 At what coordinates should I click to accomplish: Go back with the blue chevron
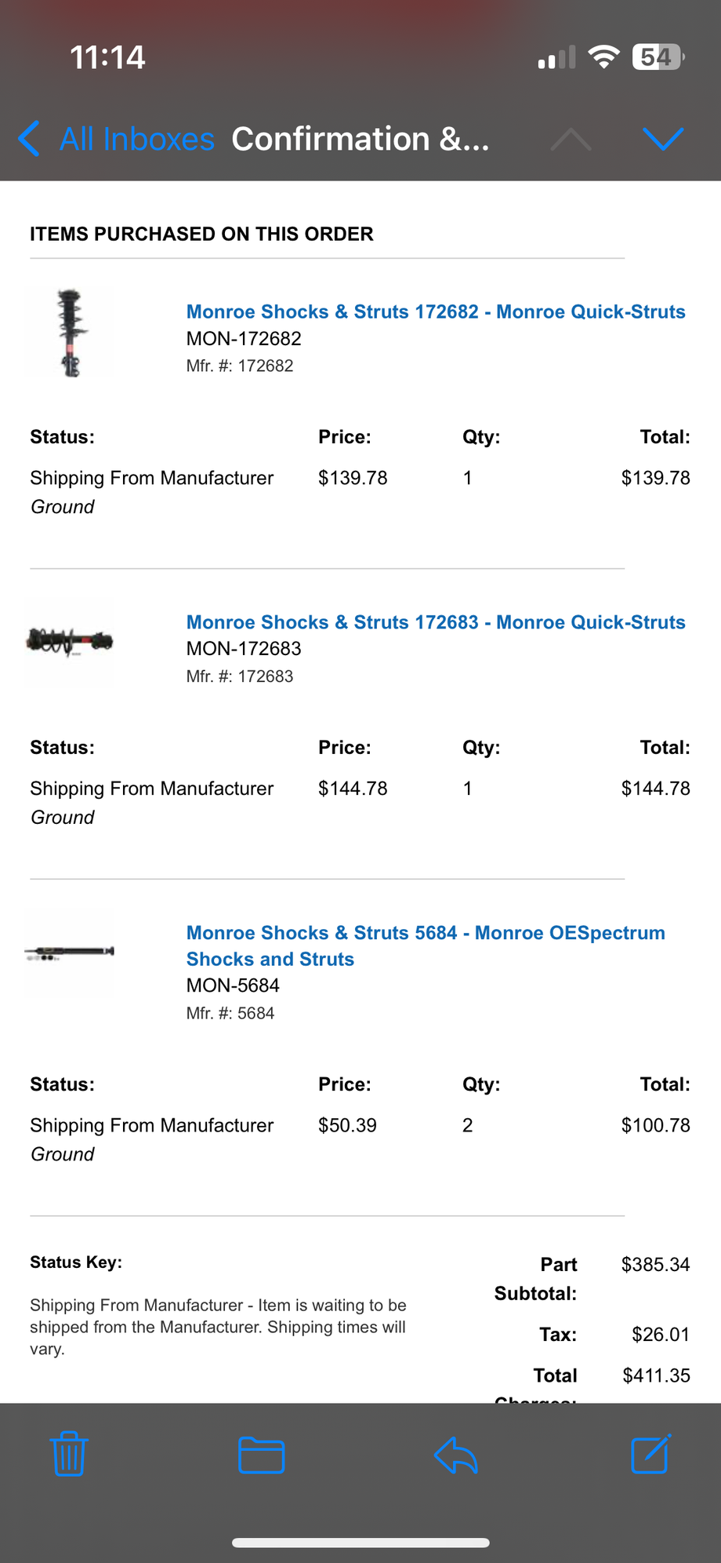[x=29, y=139]
